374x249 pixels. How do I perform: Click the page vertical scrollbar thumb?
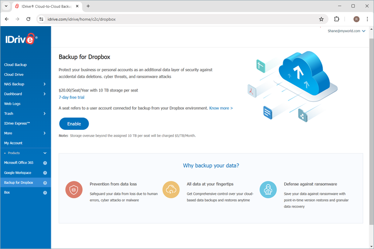tap(372, 131)
